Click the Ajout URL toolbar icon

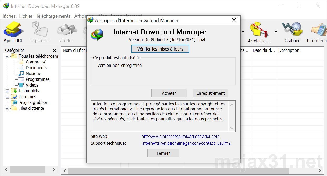[13, 29]
